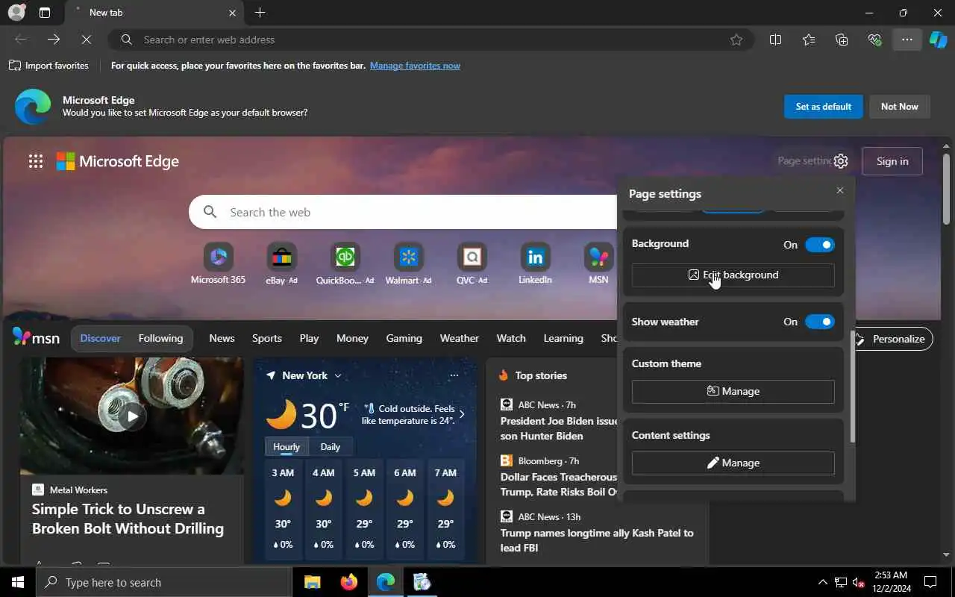Turn off Show weather toggle

[819, 322]
